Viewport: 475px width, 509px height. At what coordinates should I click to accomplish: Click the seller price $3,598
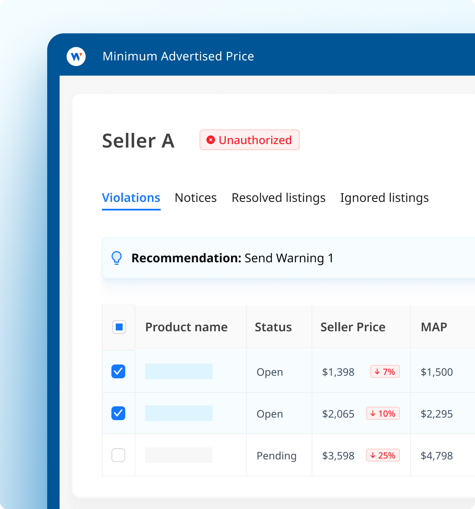(338, 456)
